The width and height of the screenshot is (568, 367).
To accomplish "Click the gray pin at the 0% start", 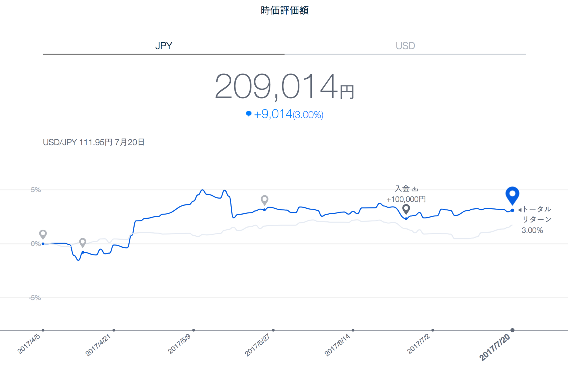I will pos(43,234).
